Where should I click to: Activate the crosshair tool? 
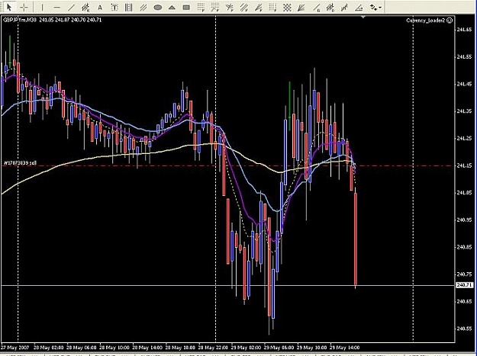(24, 7)
